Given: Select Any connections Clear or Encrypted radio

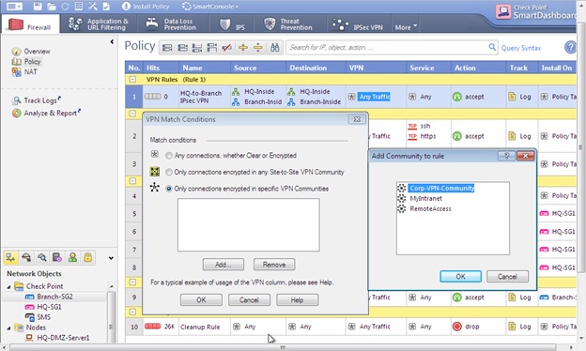Looking at the screenshot, I should pos(169,156).
